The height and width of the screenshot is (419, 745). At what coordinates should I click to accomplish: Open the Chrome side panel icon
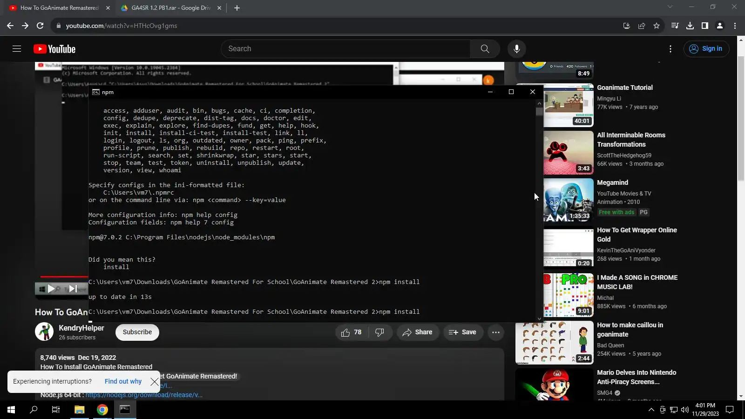coord(705,26)
